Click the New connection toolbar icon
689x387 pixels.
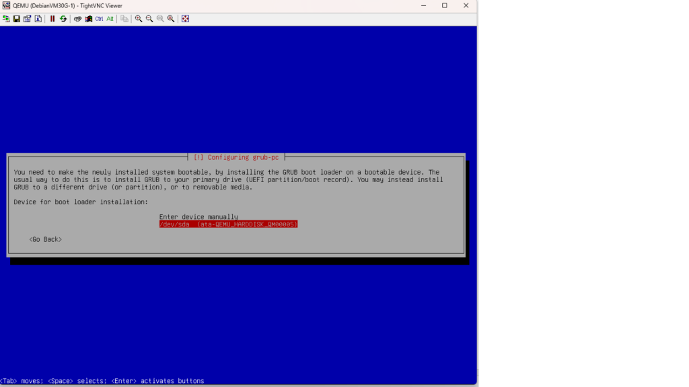click(x=6, y=19)
